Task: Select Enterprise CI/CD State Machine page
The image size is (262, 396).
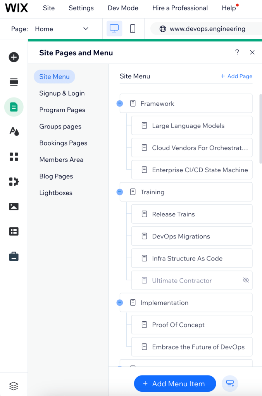Action: coord(192,170)
